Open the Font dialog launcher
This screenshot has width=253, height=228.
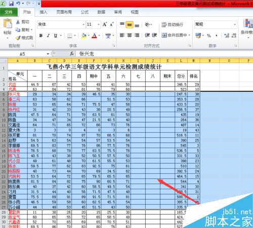(114, 46)
